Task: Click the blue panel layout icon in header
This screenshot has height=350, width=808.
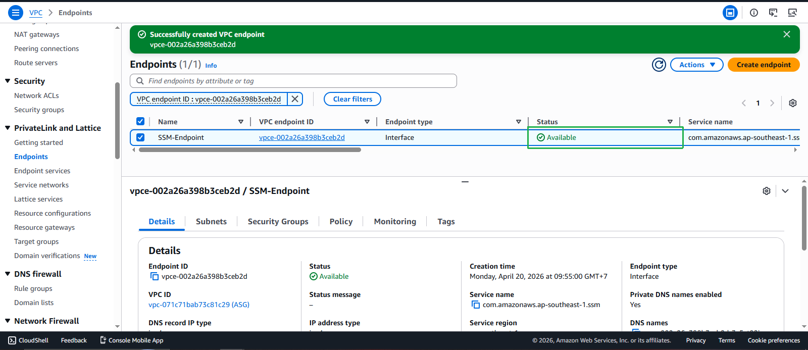Action: (x=730, y=13)
